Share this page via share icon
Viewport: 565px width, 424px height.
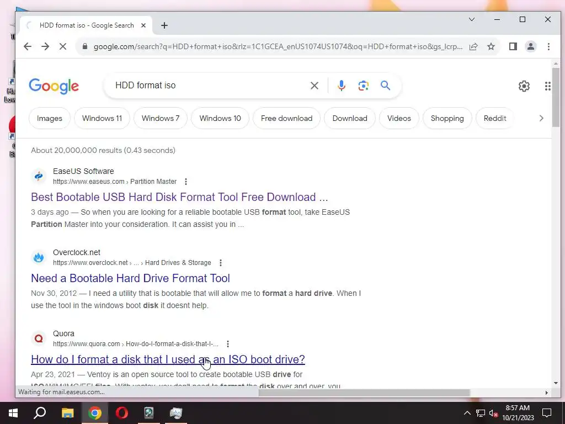(x=473, y=46)
